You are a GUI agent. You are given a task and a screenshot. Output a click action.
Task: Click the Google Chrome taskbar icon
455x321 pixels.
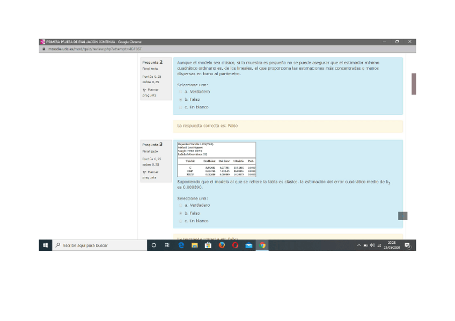pyautogui.click(x=262, y=245)
